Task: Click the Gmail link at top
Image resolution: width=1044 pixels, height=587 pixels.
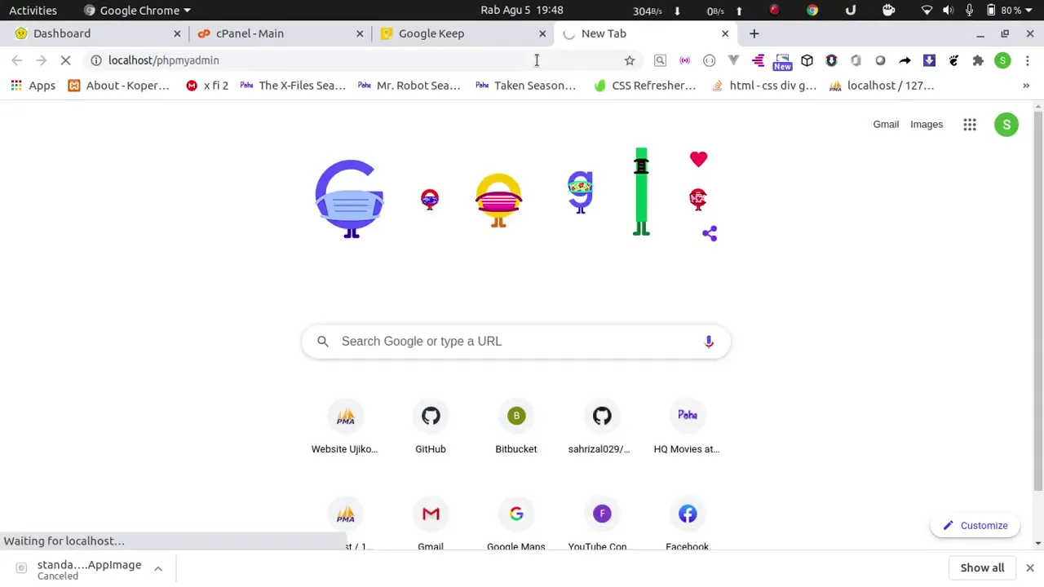Action: [886, 125]
